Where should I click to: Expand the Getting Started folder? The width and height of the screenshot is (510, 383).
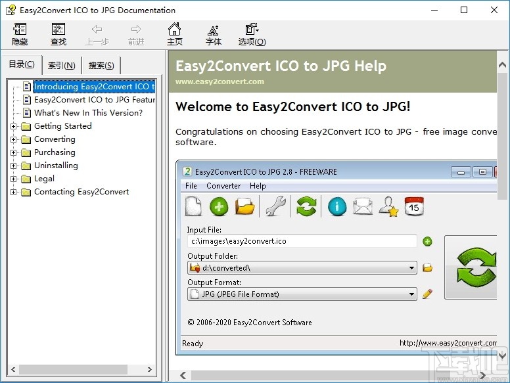13,126
